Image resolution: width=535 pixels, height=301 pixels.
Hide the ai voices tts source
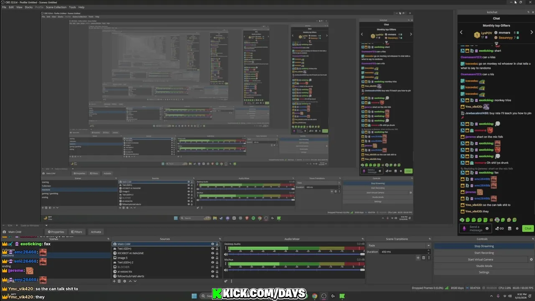pyautogui.click(x=213, y=272)
